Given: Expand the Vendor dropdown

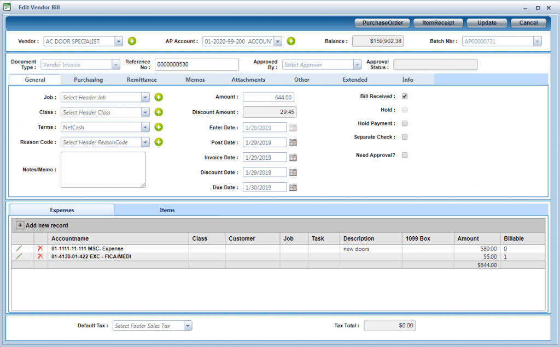Looking at the screenshot, I should coord(119,41).
